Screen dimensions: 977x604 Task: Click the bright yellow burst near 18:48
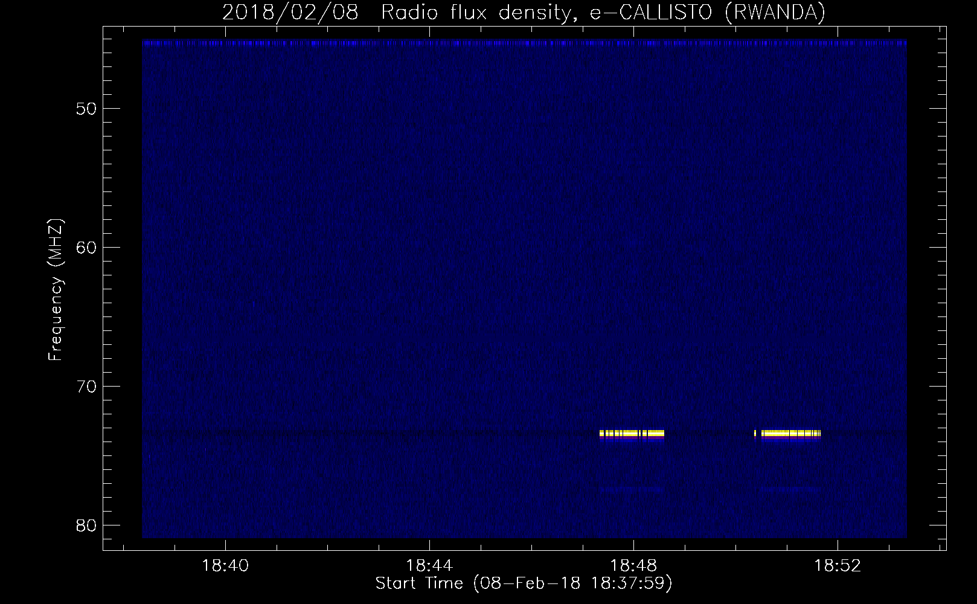click(632, 433)
